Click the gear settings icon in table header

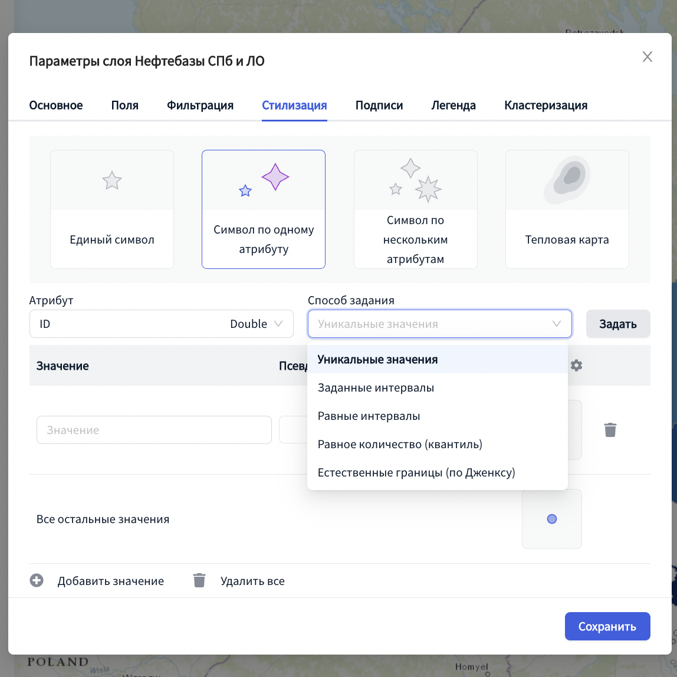[576, 366]
